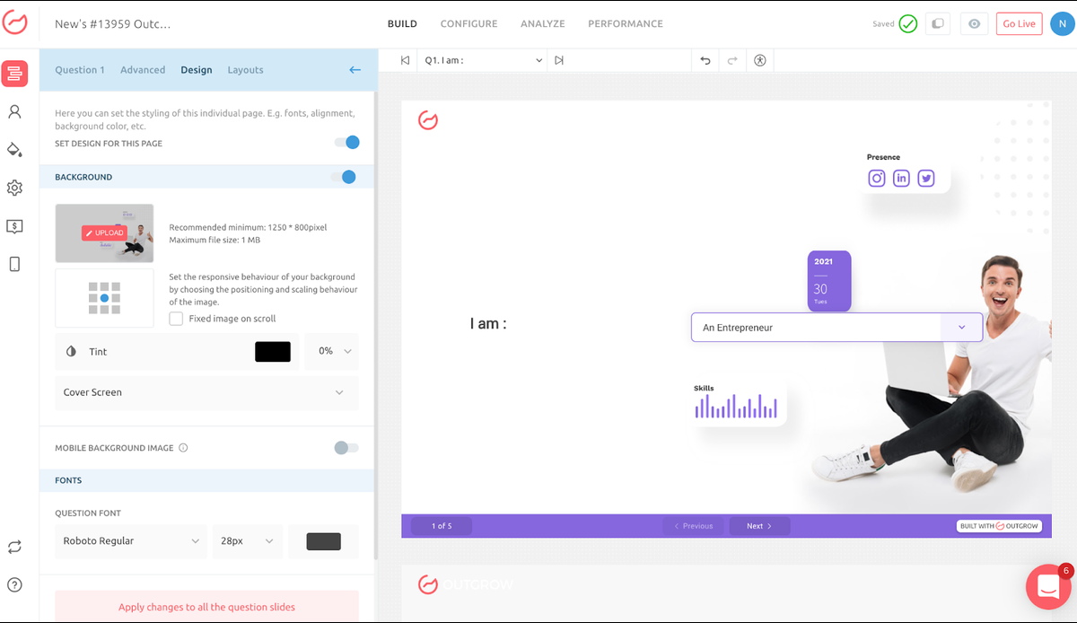Click the back arrow in the Design panel
This screenshot has height=623, width=1077.
[x=355, y=70]
